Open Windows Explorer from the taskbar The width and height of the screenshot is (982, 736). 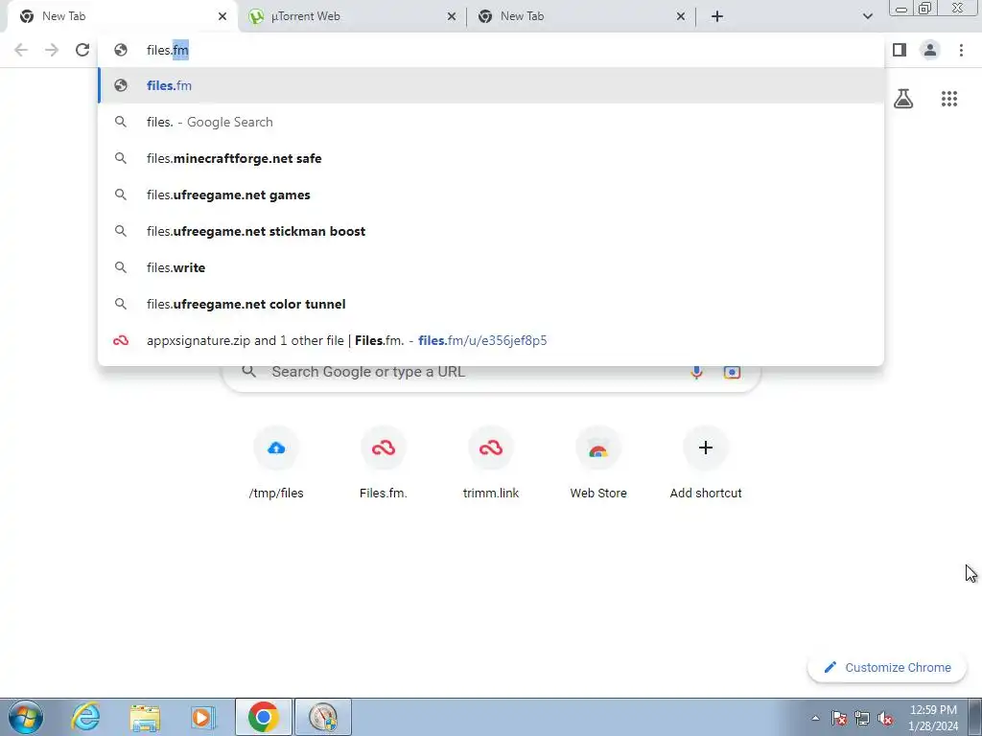point(145,717)
